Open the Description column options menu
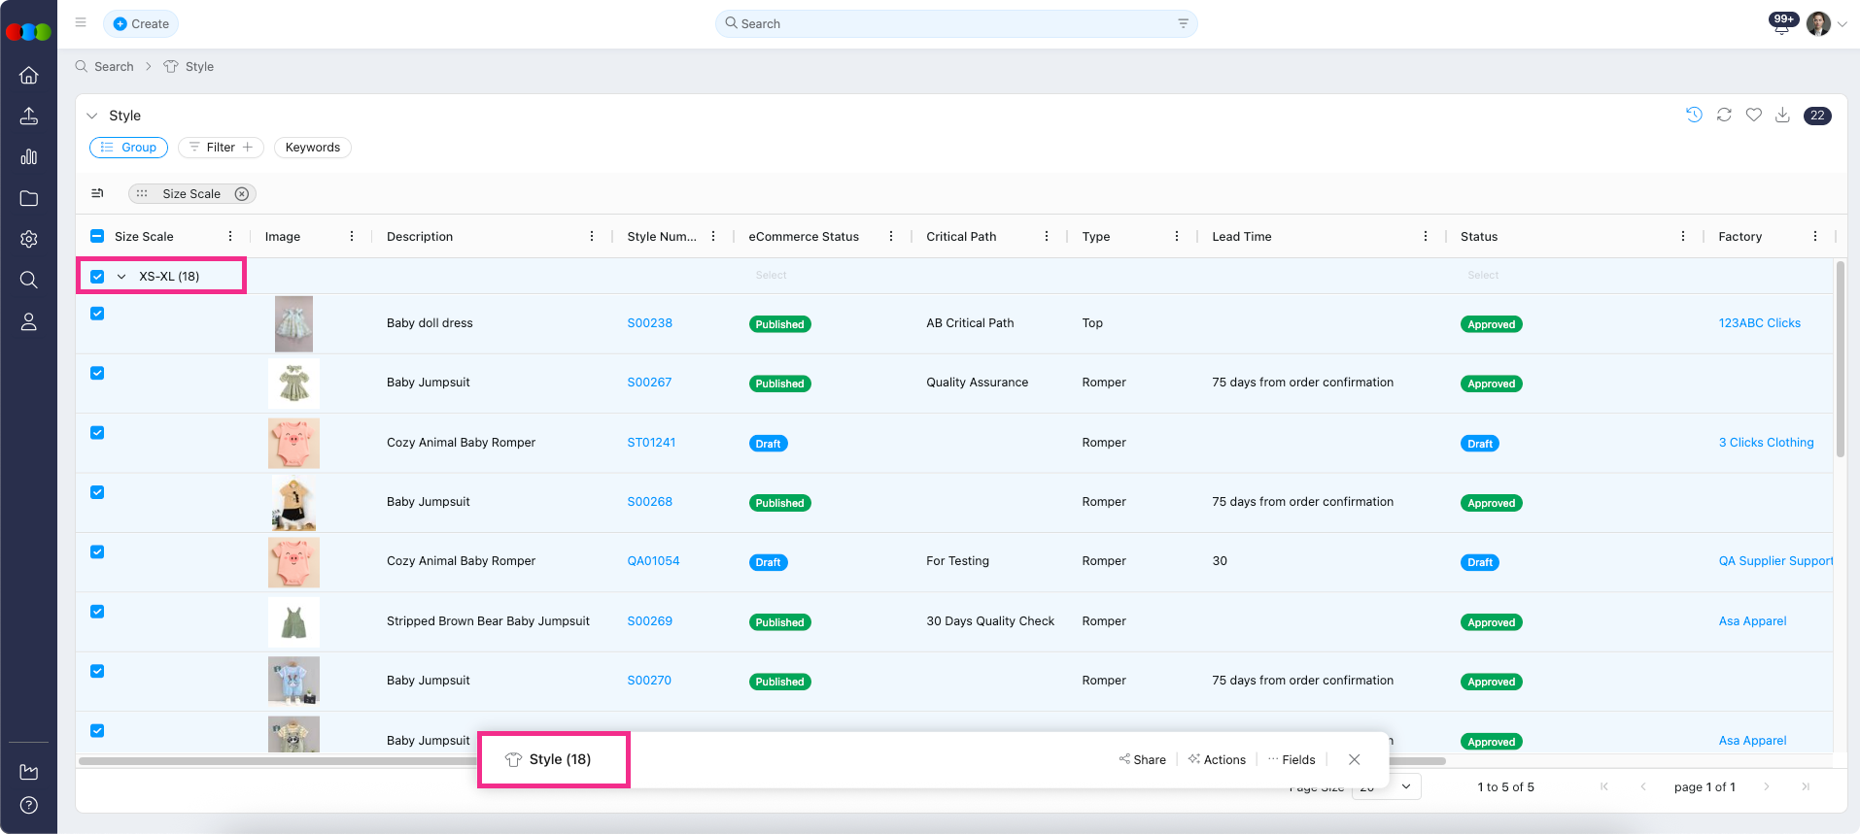The width and height of the screenshot is (1860, 834). (592, 236)
